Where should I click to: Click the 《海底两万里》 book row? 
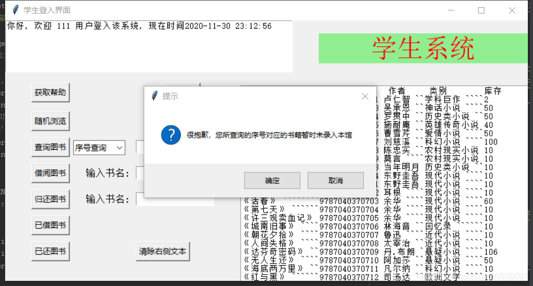pyautogui.click(x=368, y=269)
